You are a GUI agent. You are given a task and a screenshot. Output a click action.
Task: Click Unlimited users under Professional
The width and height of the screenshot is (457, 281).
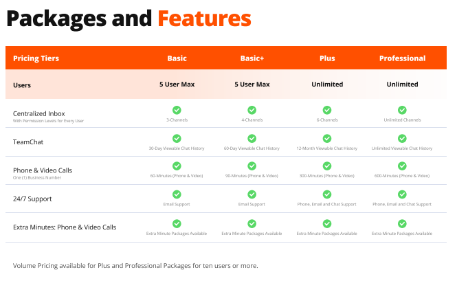[x=403, y=85]
